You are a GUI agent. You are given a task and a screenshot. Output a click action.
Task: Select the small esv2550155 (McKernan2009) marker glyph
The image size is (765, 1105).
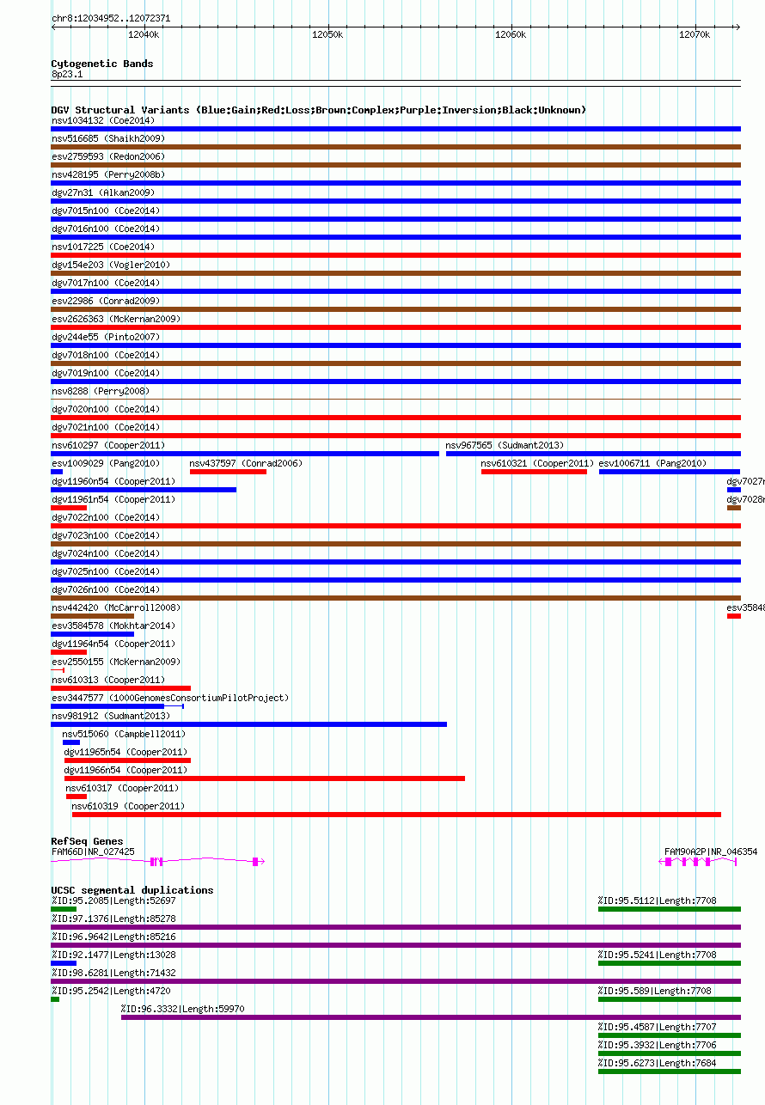pos(58,670)
